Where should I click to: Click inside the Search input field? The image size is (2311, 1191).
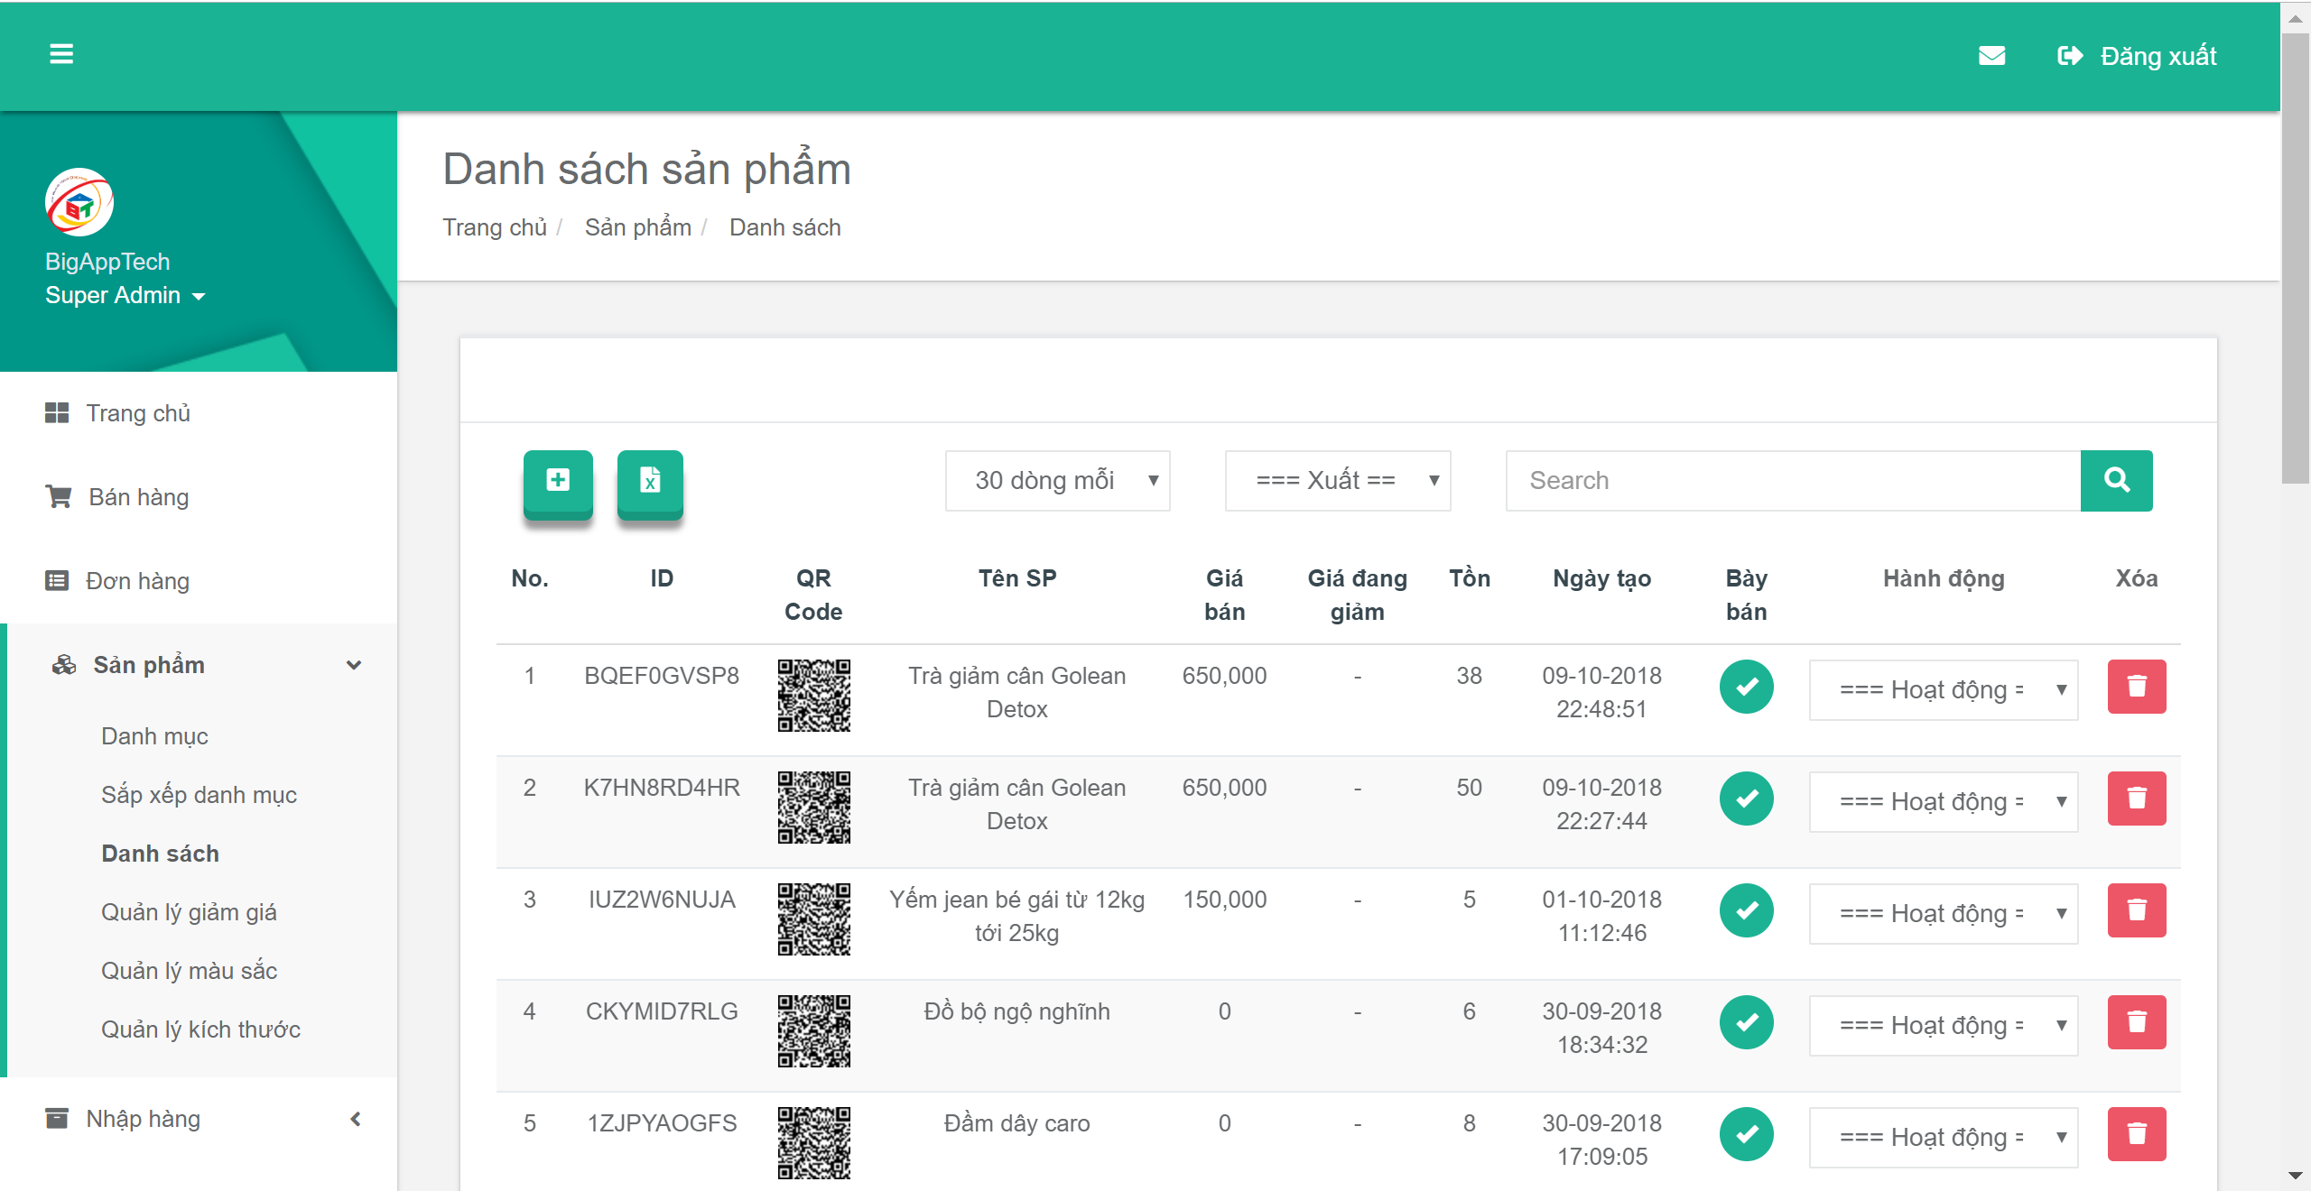pos(1787,480)
